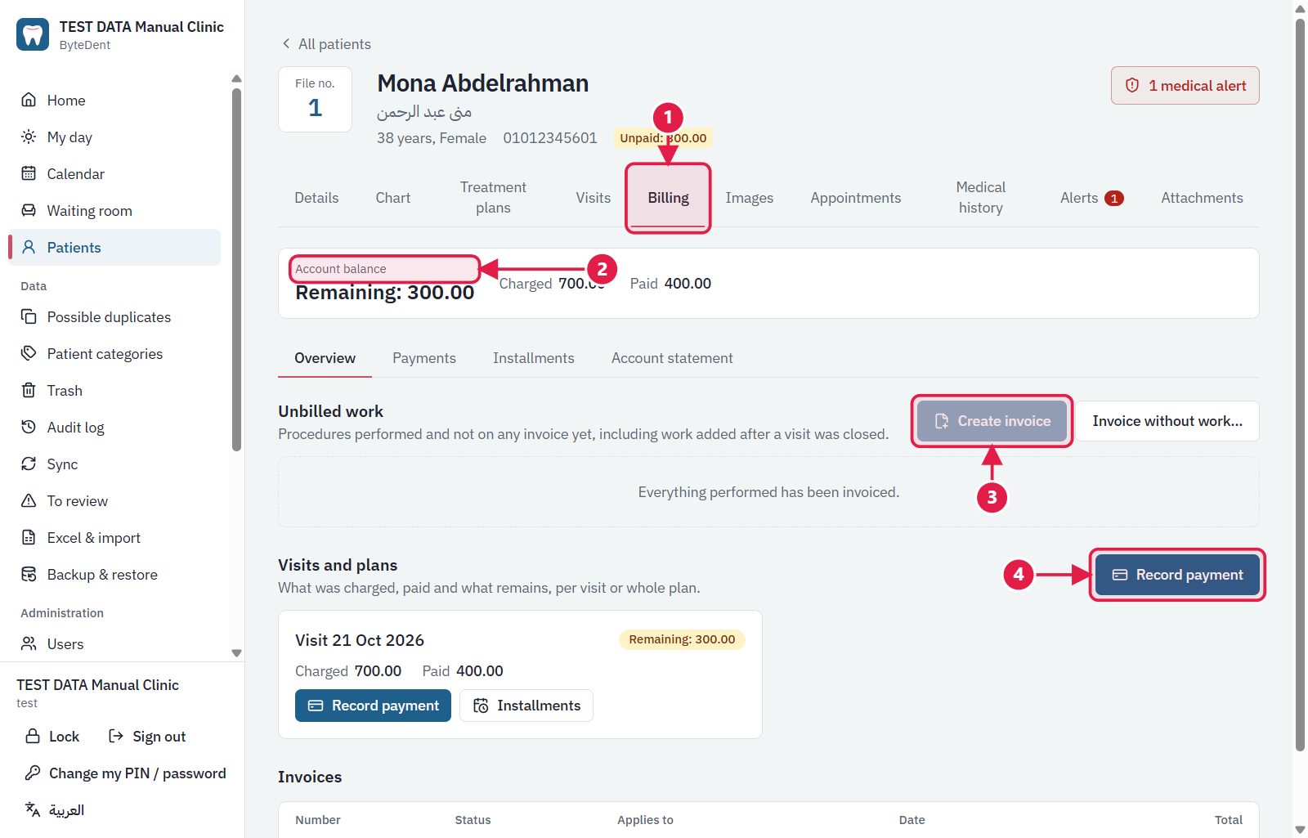1308x838 pixels.
Task: Click the main page vertical scrollbar
Action: [1300, 384]
